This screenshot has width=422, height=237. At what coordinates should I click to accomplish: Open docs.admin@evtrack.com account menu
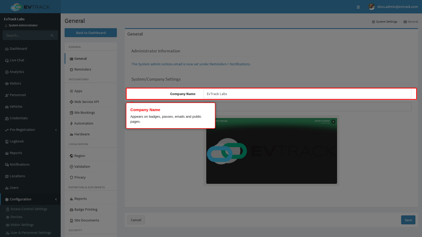pos(397,7)
